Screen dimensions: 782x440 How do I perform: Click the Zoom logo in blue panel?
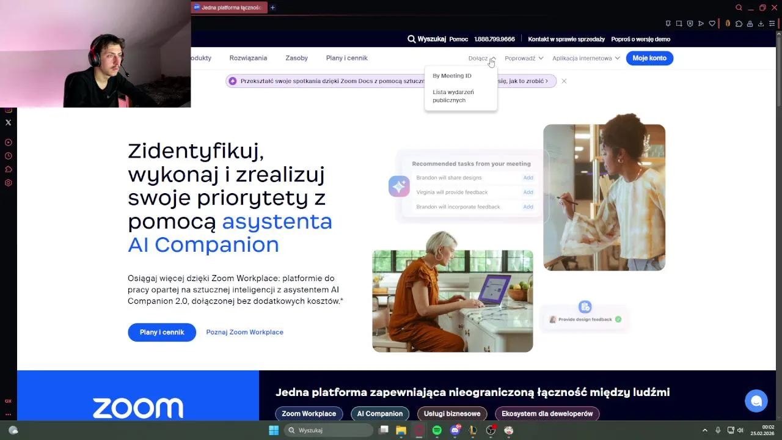[x=138, y=408]
